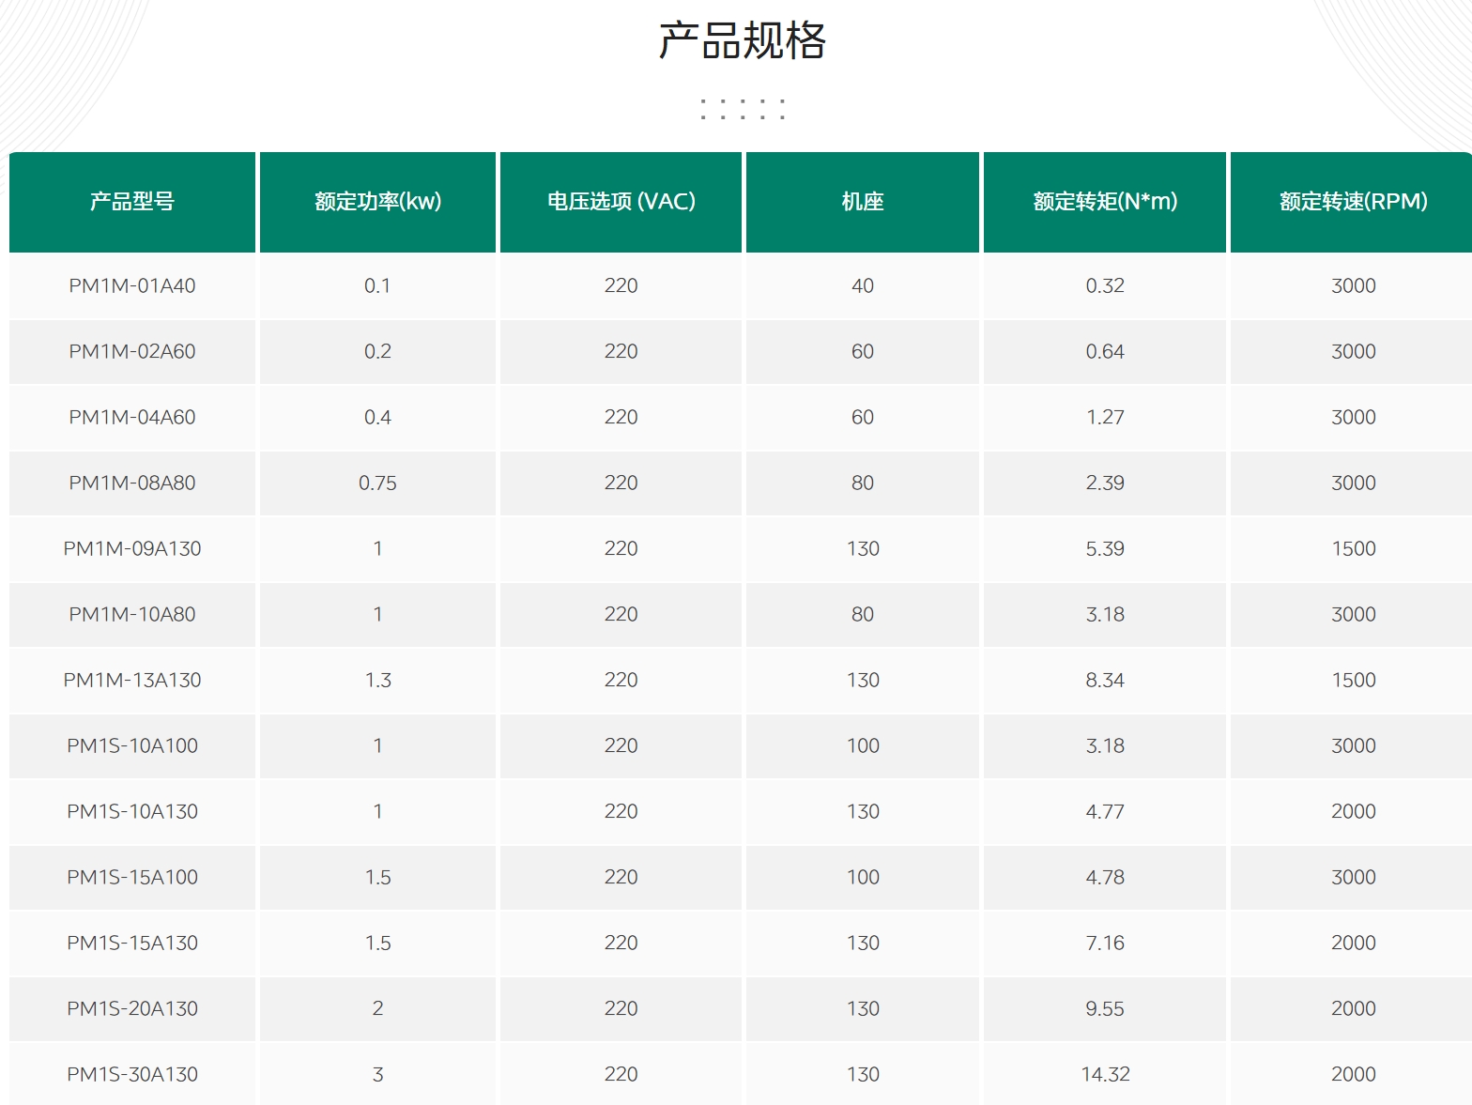Click the 额定功率(kw) column header
The image size is (1472, 1105).
377,202
